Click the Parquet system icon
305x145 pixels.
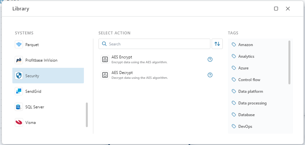pos(19,45)
